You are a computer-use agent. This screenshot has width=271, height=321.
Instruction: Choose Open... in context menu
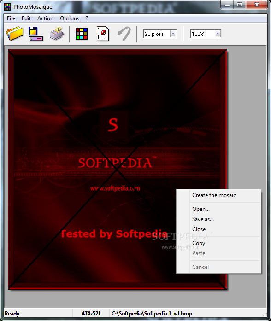[219, 209]
